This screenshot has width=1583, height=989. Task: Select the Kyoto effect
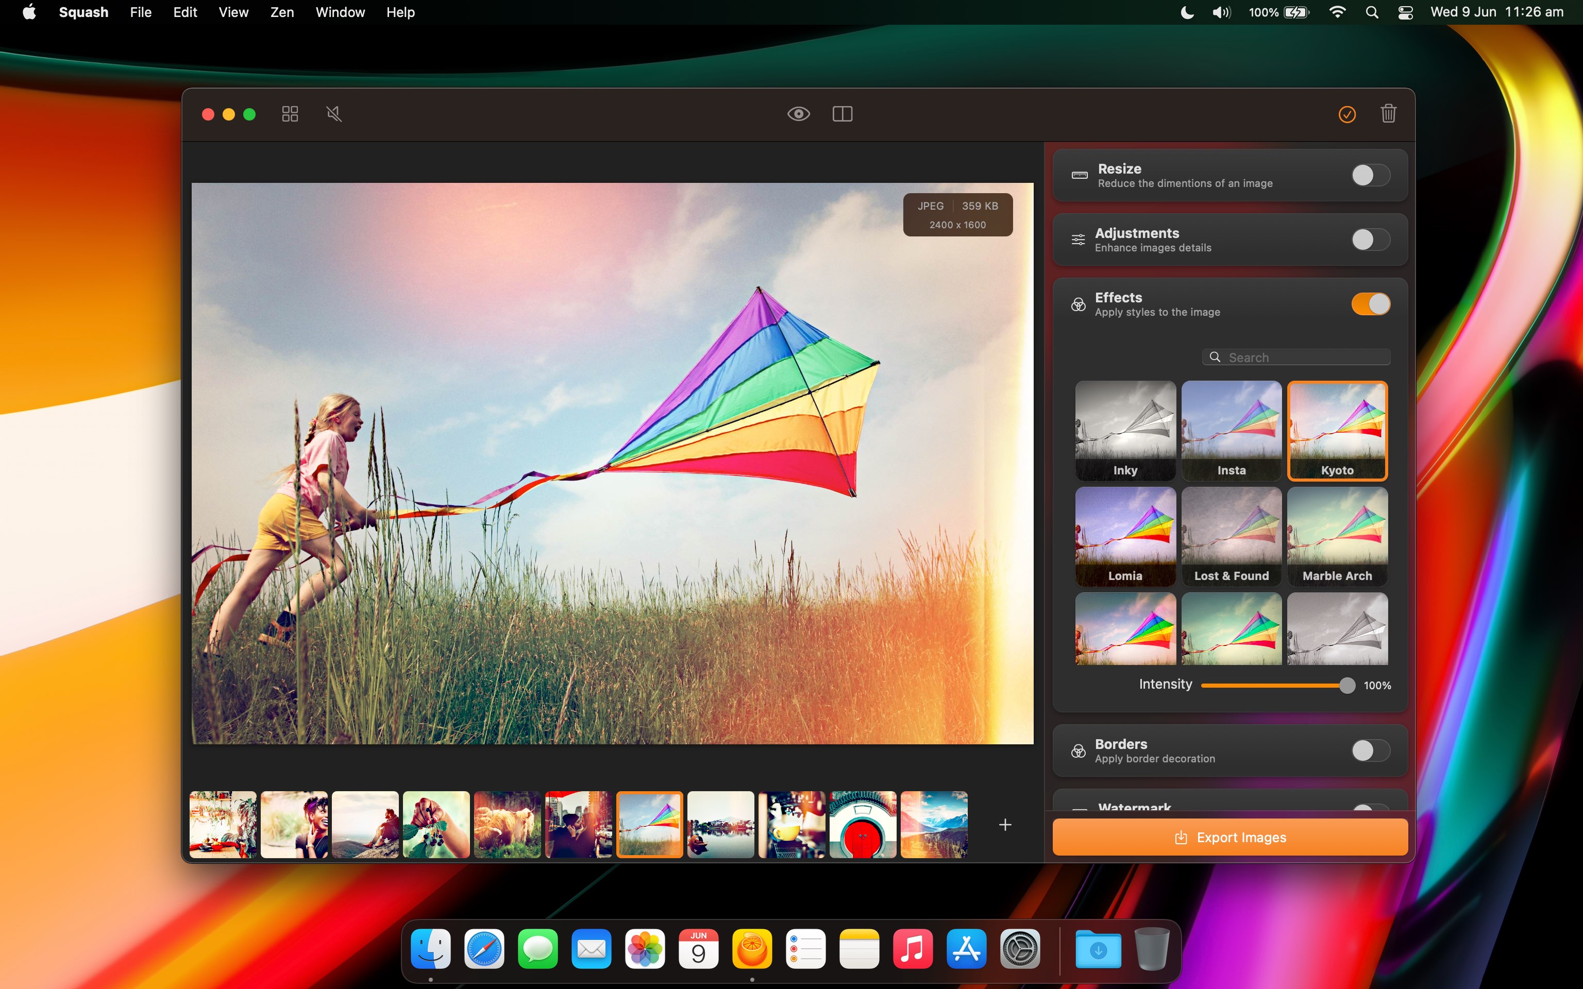click(x=1337, y=431)
